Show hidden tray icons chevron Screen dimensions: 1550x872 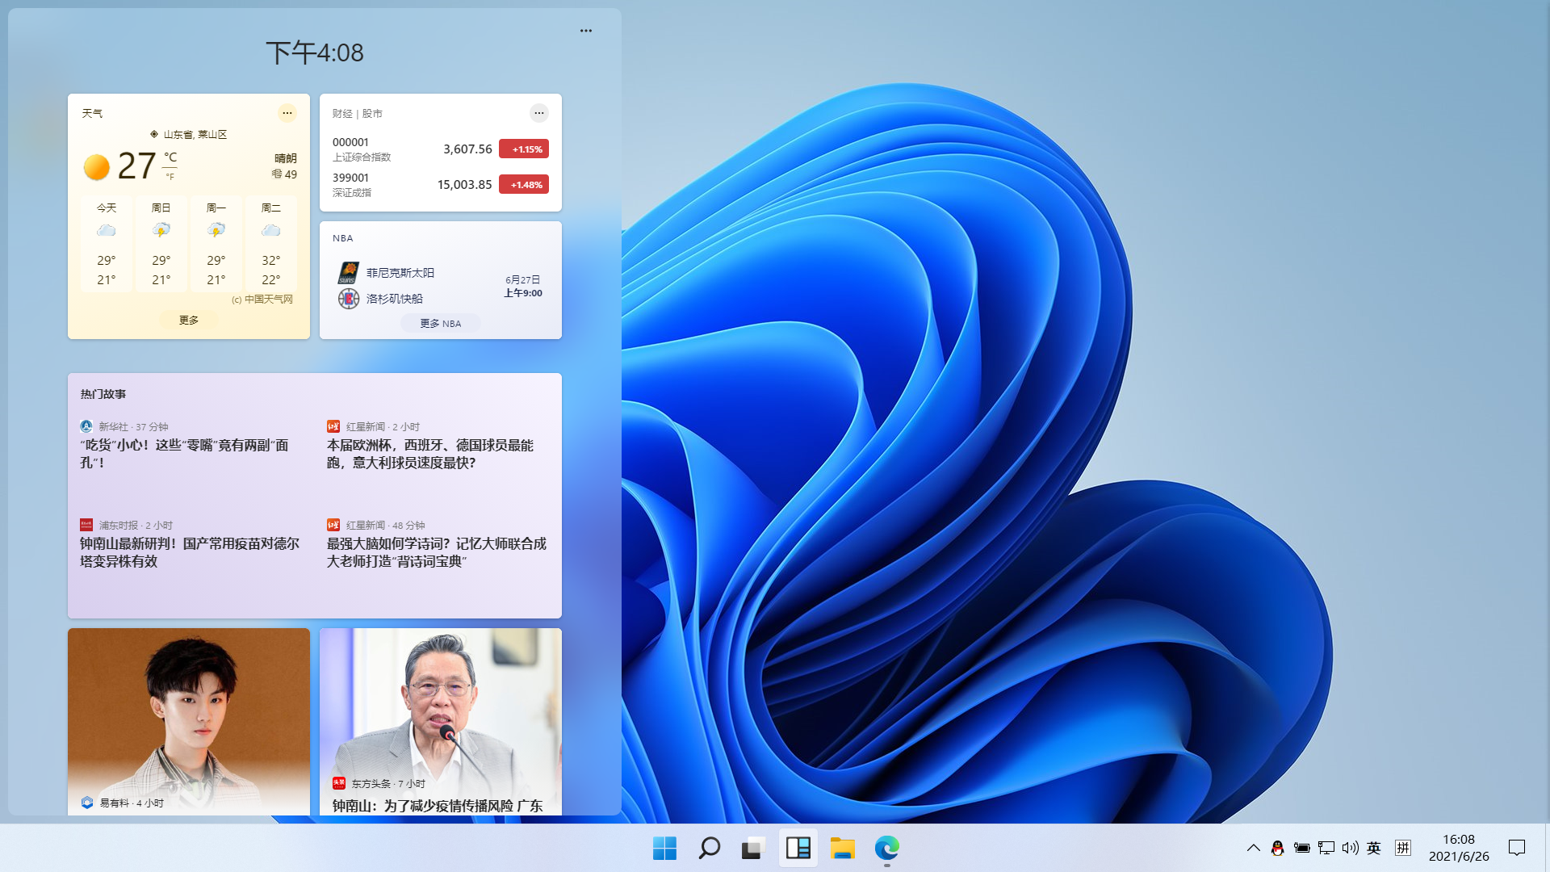coord(1253,848)
